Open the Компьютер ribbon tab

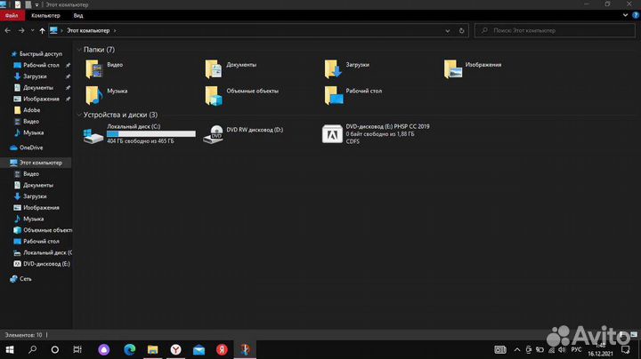click(x=45, y=15)
